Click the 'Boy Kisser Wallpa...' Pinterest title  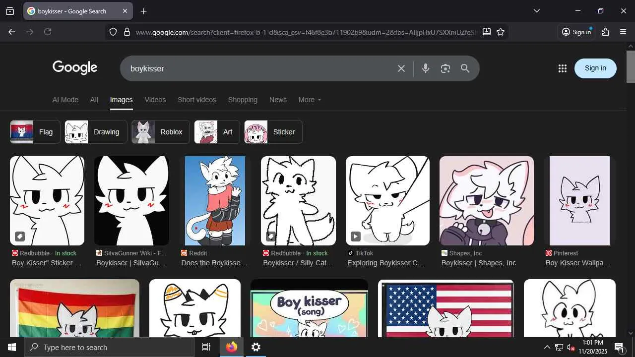click(x=578, y=263)
